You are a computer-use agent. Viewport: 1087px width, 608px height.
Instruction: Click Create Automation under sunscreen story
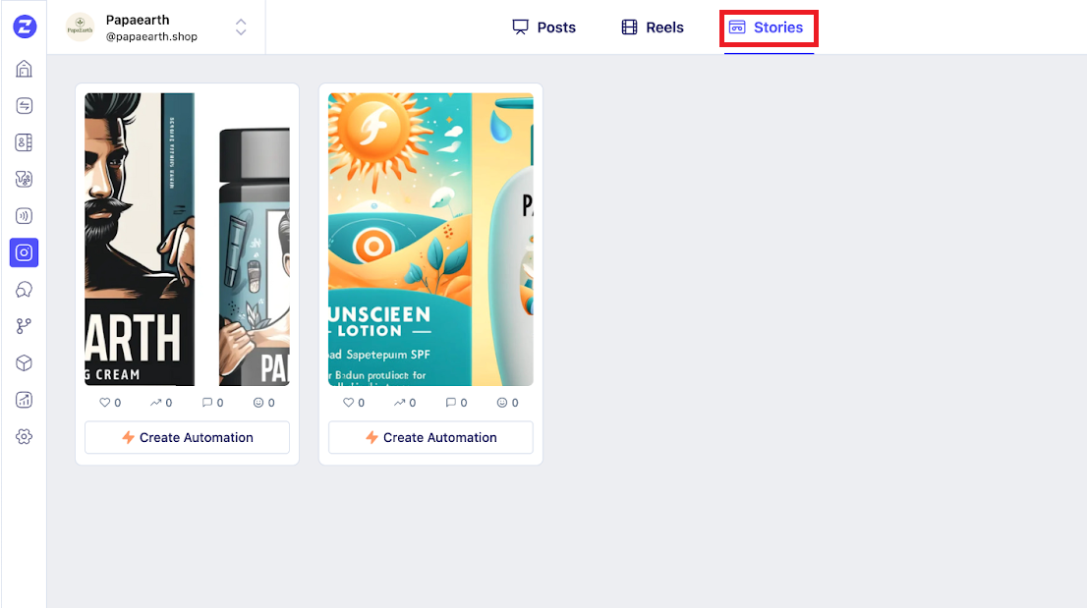click(x=430, y=438)
